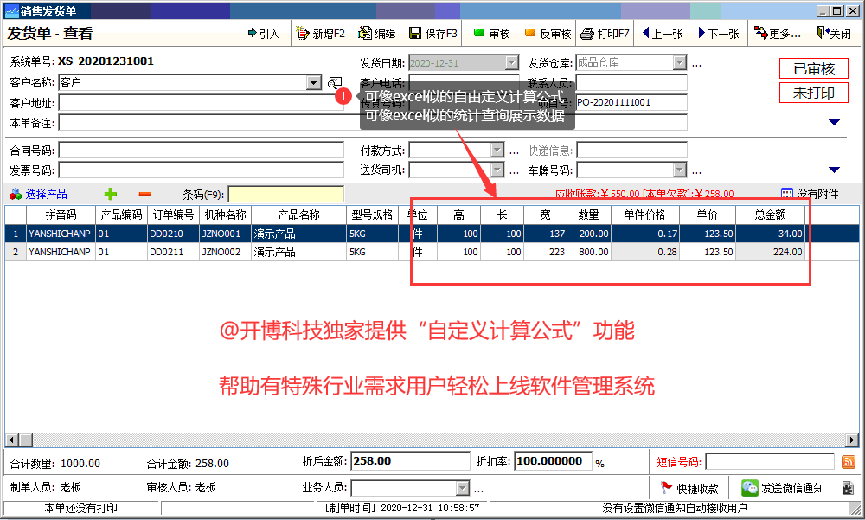865x520 pixels.
Task: Click the 型号规格 column header
Action: (x=372, y=215)
